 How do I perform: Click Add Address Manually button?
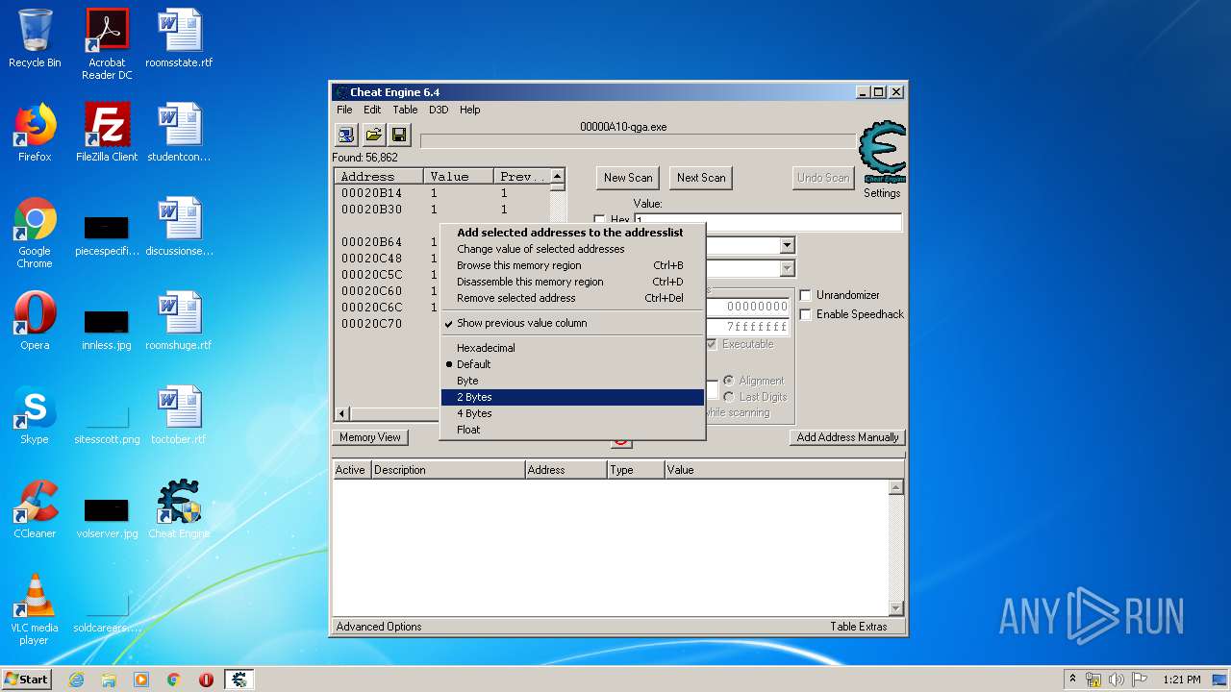tap(847, 437)
